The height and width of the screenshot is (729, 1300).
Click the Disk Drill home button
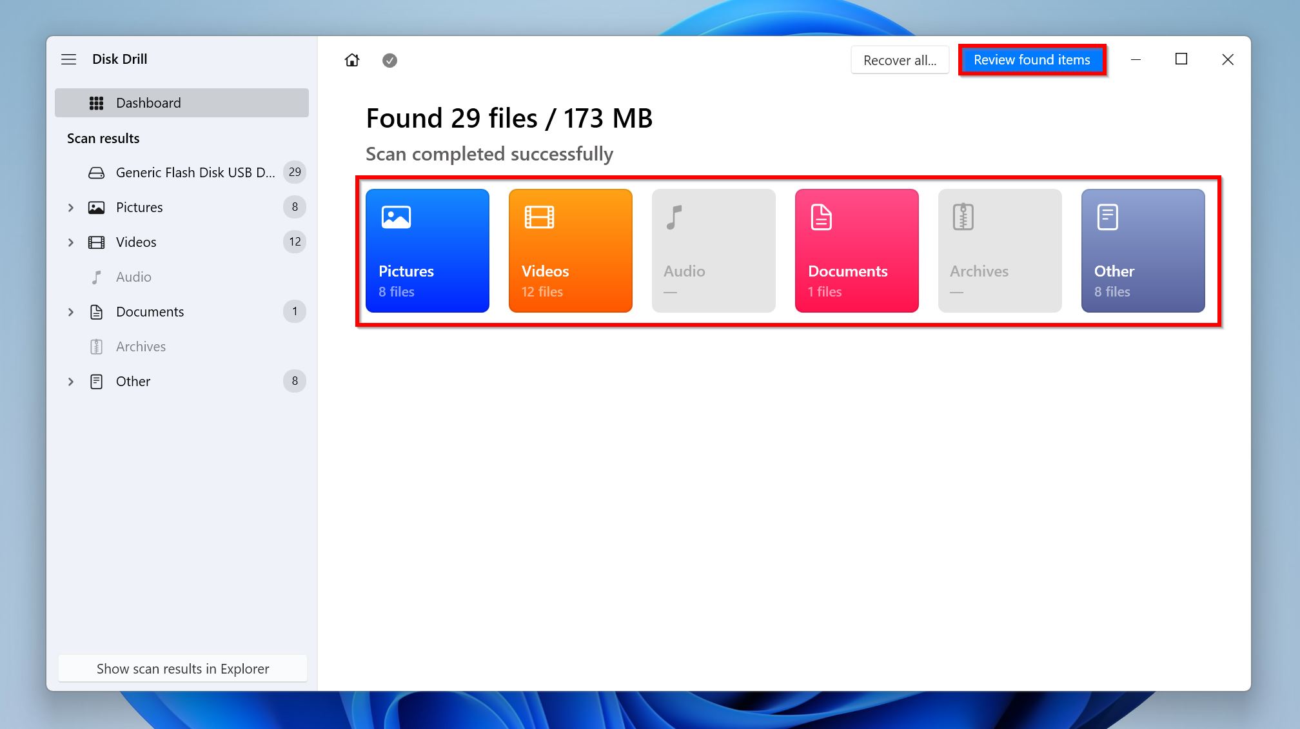pyautogui.click(x=352, y=60)
